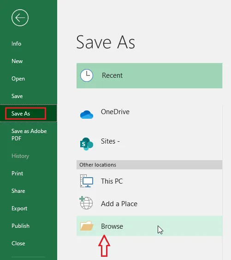Open the History menu item
This screenshot has height=260, width=231.
coord(20,156)
